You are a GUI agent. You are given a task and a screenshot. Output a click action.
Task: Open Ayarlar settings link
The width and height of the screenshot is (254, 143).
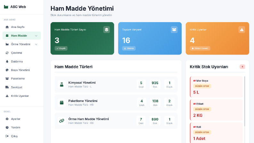pyautogui.click(x=21, y=119)
